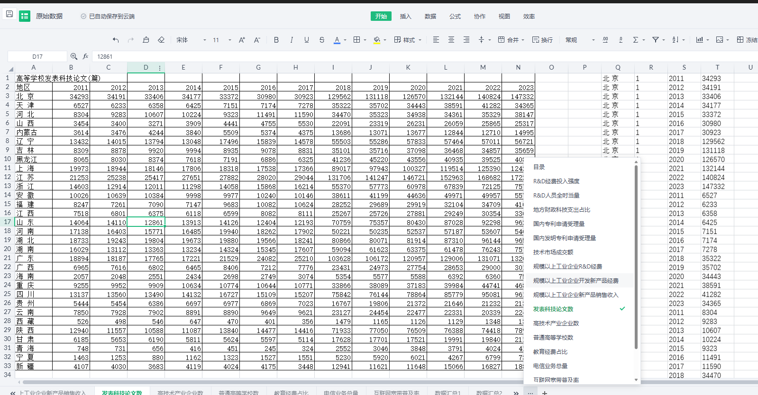
Task: Align text right
Action: (466, 40)
